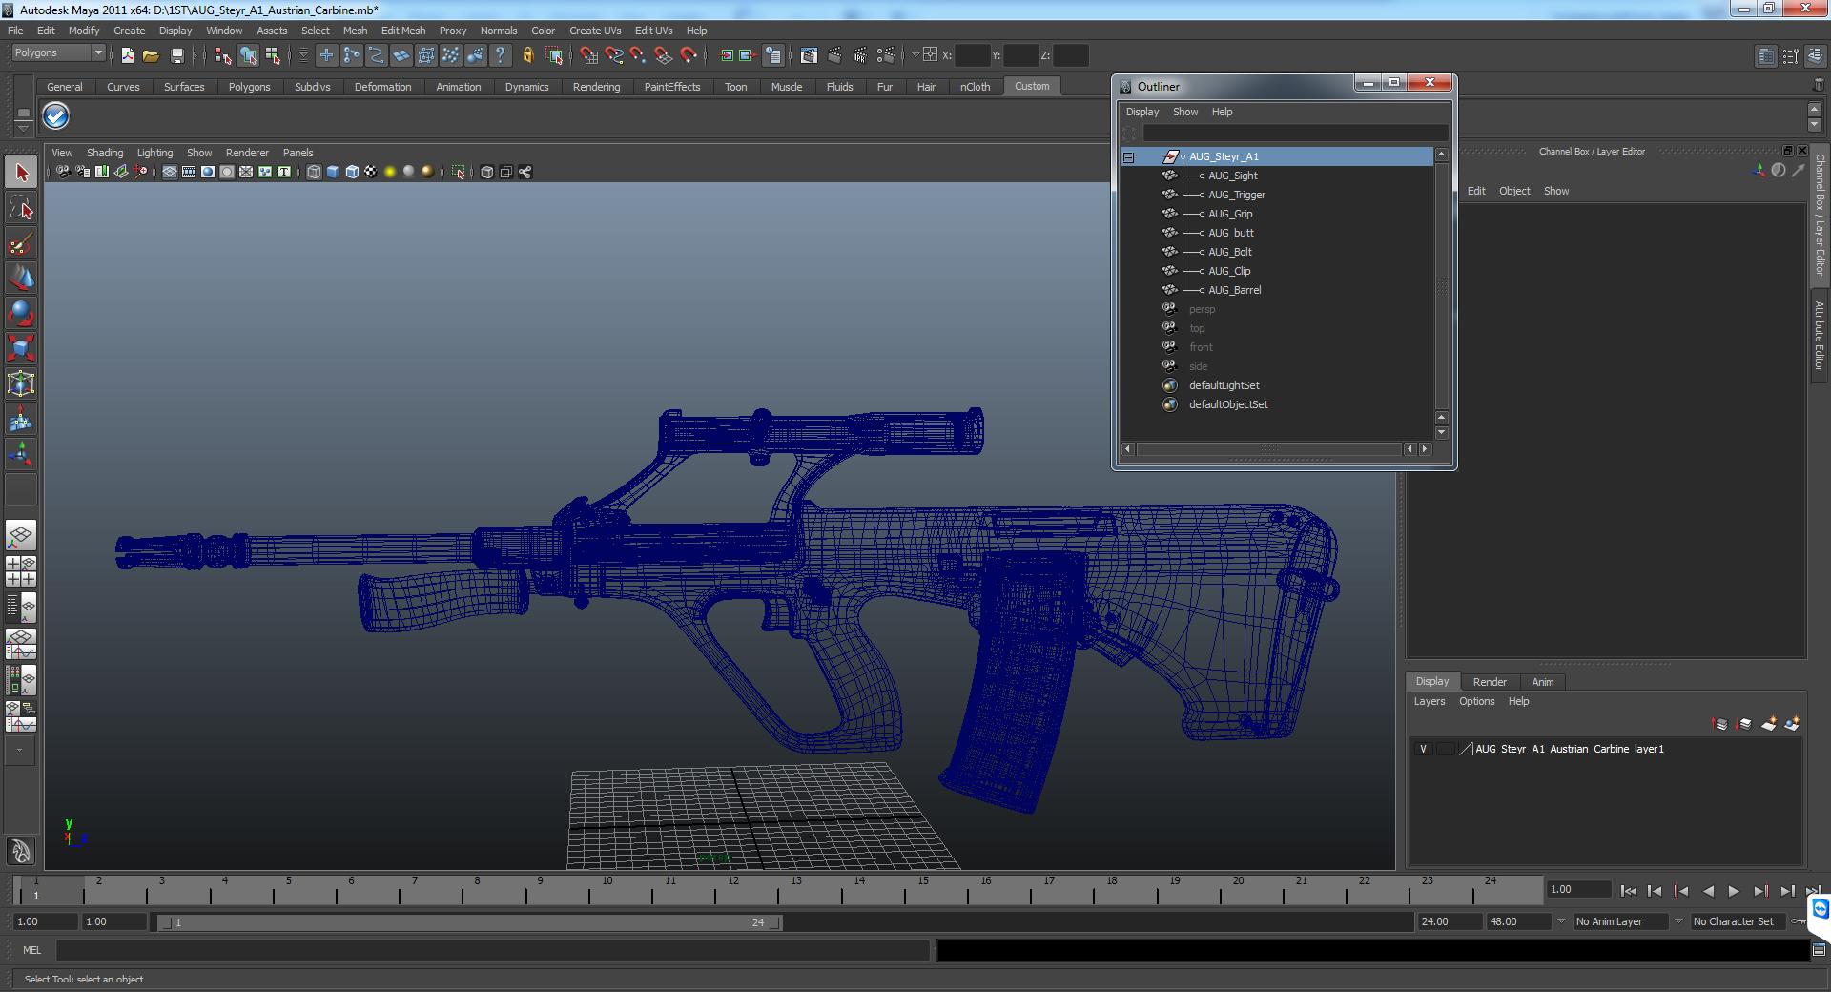Switch to Rendering shelf tab

pos(596,87)
